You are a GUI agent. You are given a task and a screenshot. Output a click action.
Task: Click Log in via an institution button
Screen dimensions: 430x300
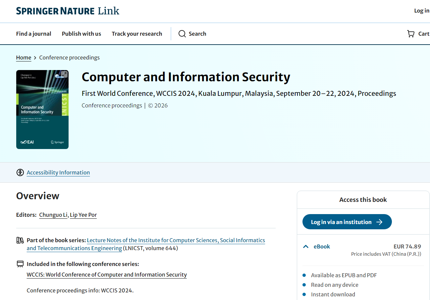[347, 222]
